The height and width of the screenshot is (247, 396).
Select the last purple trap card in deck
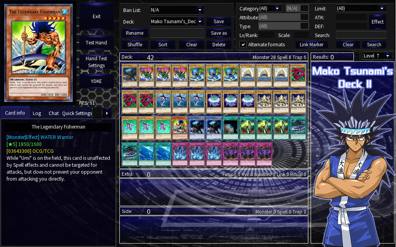(264, 154)
